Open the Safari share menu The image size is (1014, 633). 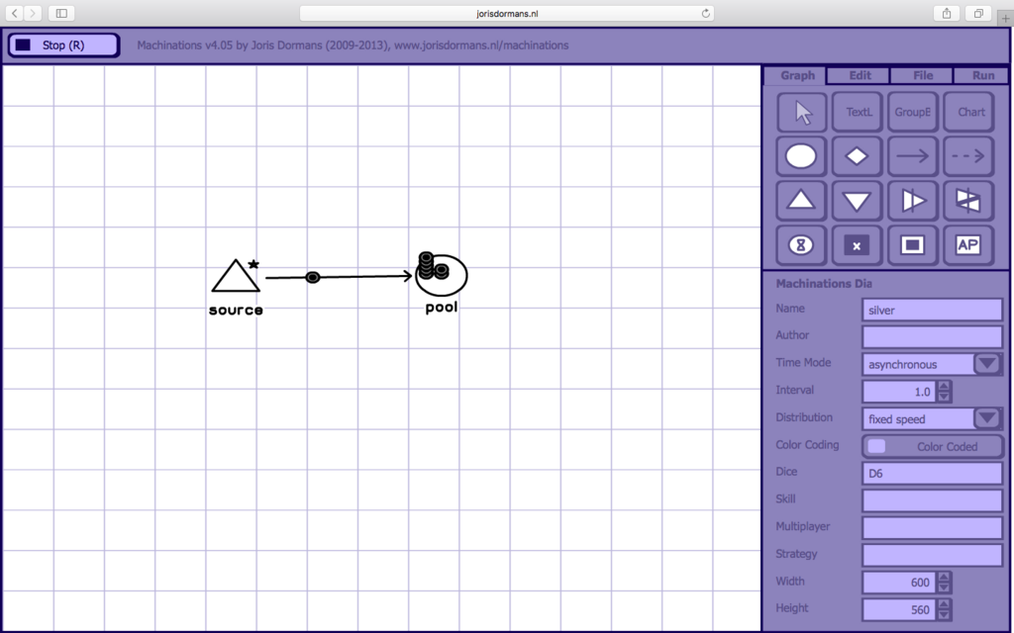[x=947, y=13]
